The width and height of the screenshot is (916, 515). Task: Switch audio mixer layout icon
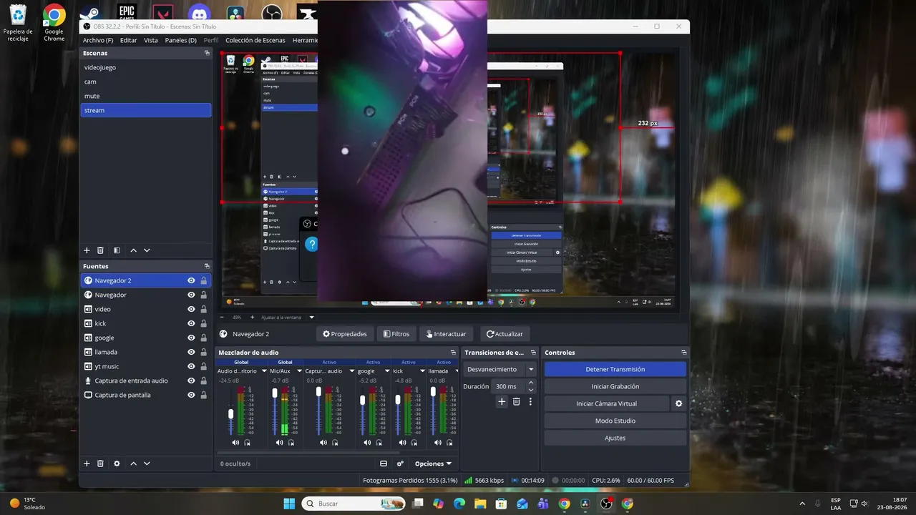click(384, 463)
